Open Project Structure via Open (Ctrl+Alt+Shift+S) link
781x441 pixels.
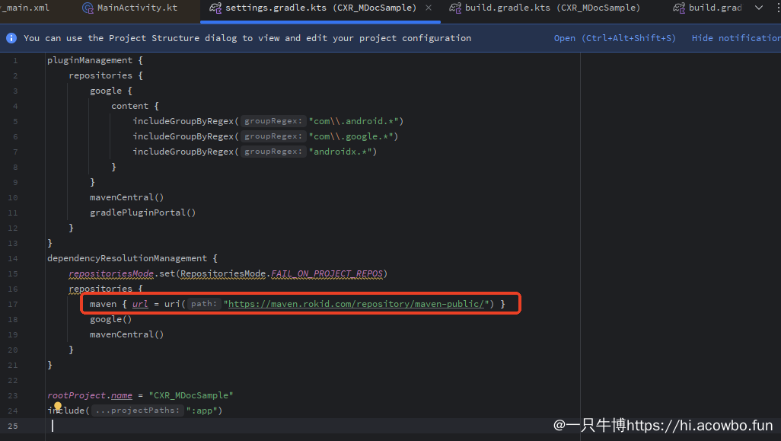[614, 38]
